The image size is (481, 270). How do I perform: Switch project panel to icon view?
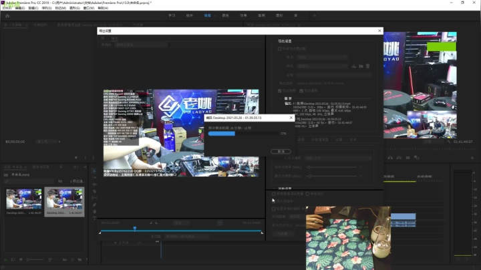pos(21,259)
